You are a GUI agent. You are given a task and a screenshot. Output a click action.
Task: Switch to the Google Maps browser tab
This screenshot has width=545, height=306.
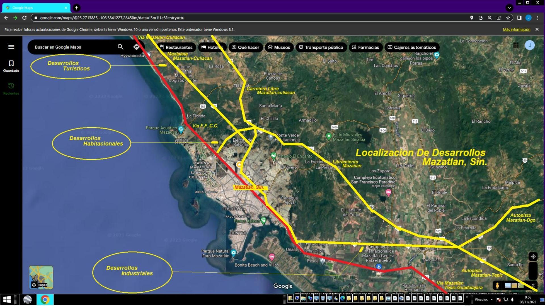click(x=36, y=8)
